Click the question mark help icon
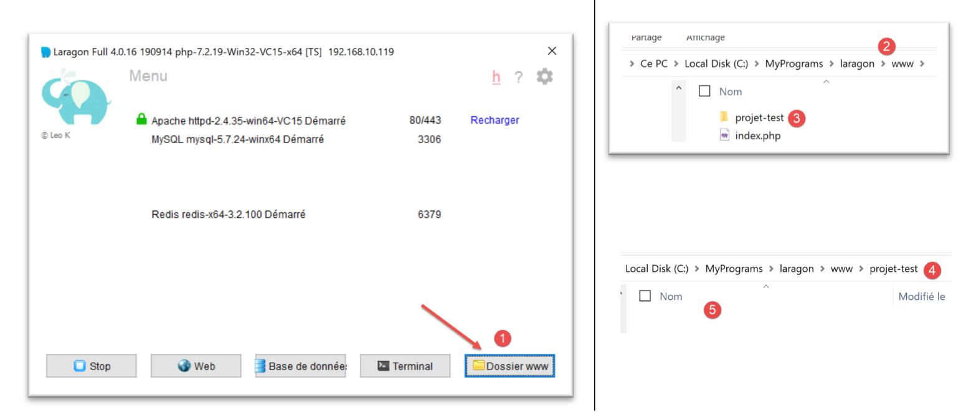971x413 pixels. click(x=518, y=77)
